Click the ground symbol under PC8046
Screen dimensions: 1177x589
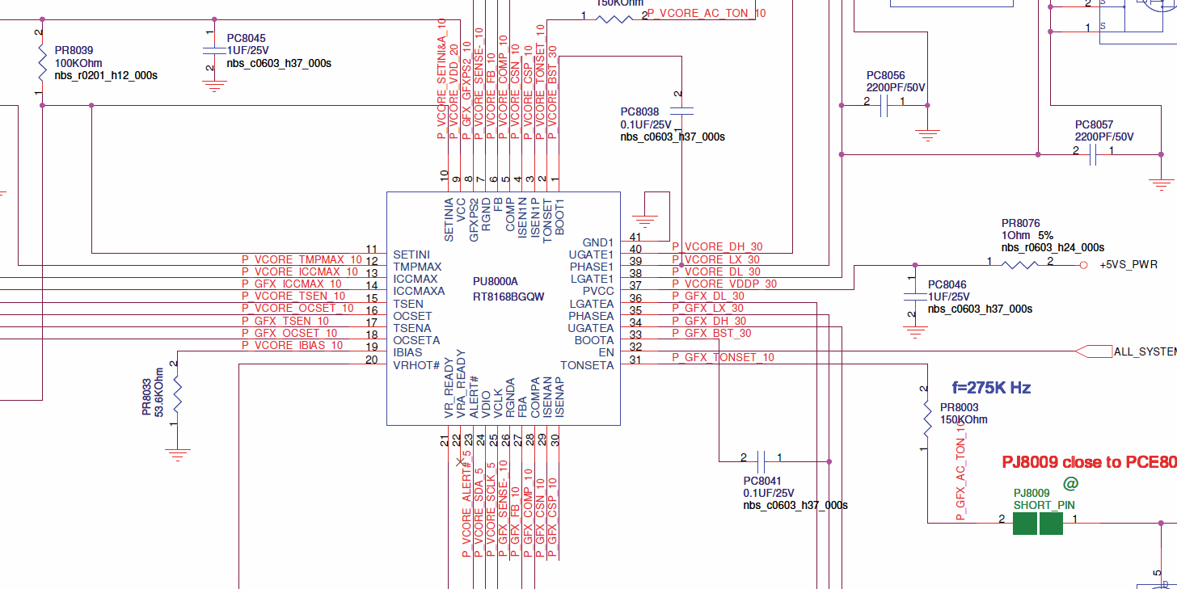(x=915, y=332)
